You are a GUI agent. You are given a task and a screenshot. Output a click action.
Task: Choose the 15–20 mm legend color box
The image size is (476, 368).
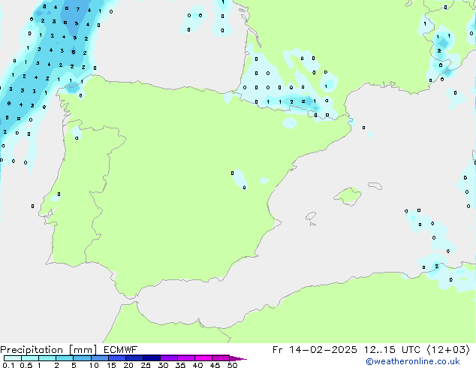coord(117,358)
